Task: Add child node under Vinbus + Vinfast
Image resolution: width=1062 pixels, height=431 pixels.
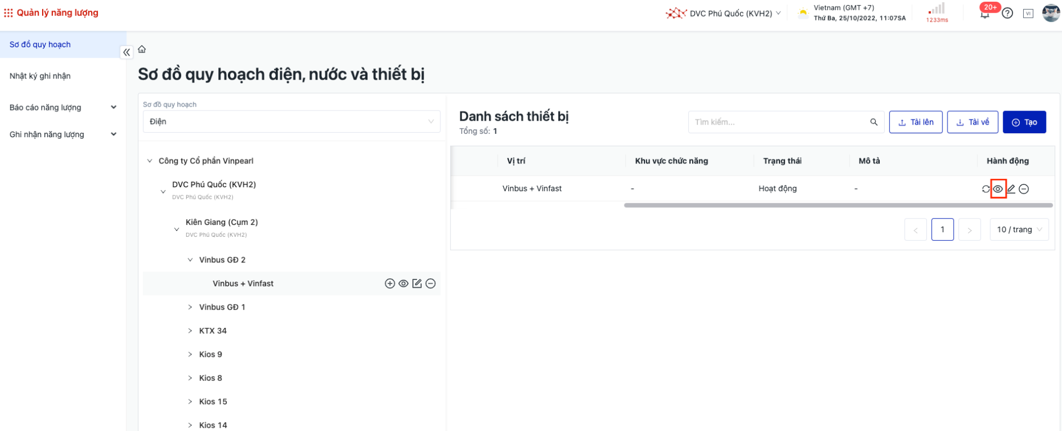Action: (390, 284)
